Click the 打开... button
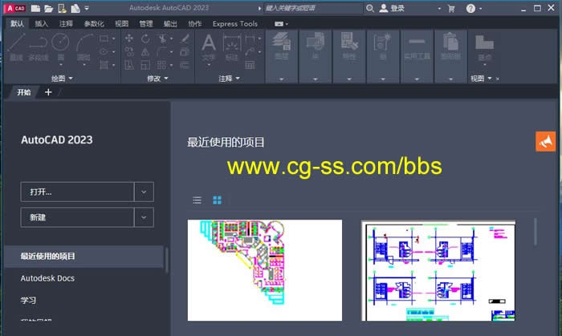Image resolution: width=562 pixels, height=336 pixels. (77, 192)
